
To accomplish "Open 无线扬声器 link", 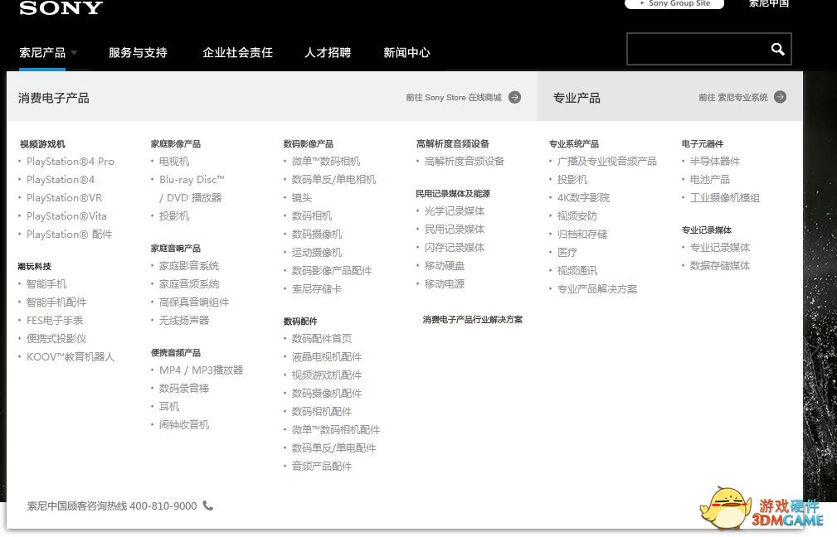I will (184, 320).
